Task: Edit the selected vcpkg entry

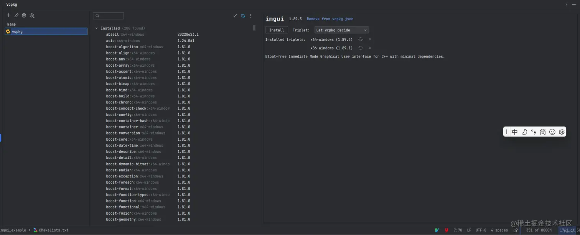Action: tap(16, 15)
